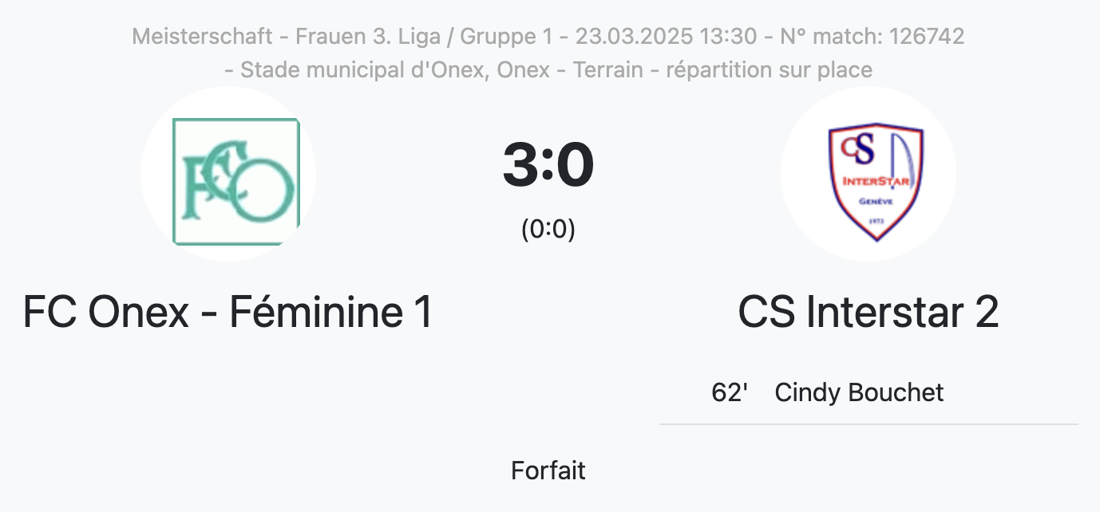Open the FC Onex - Féminine 1 team page

tap(228, 312)
